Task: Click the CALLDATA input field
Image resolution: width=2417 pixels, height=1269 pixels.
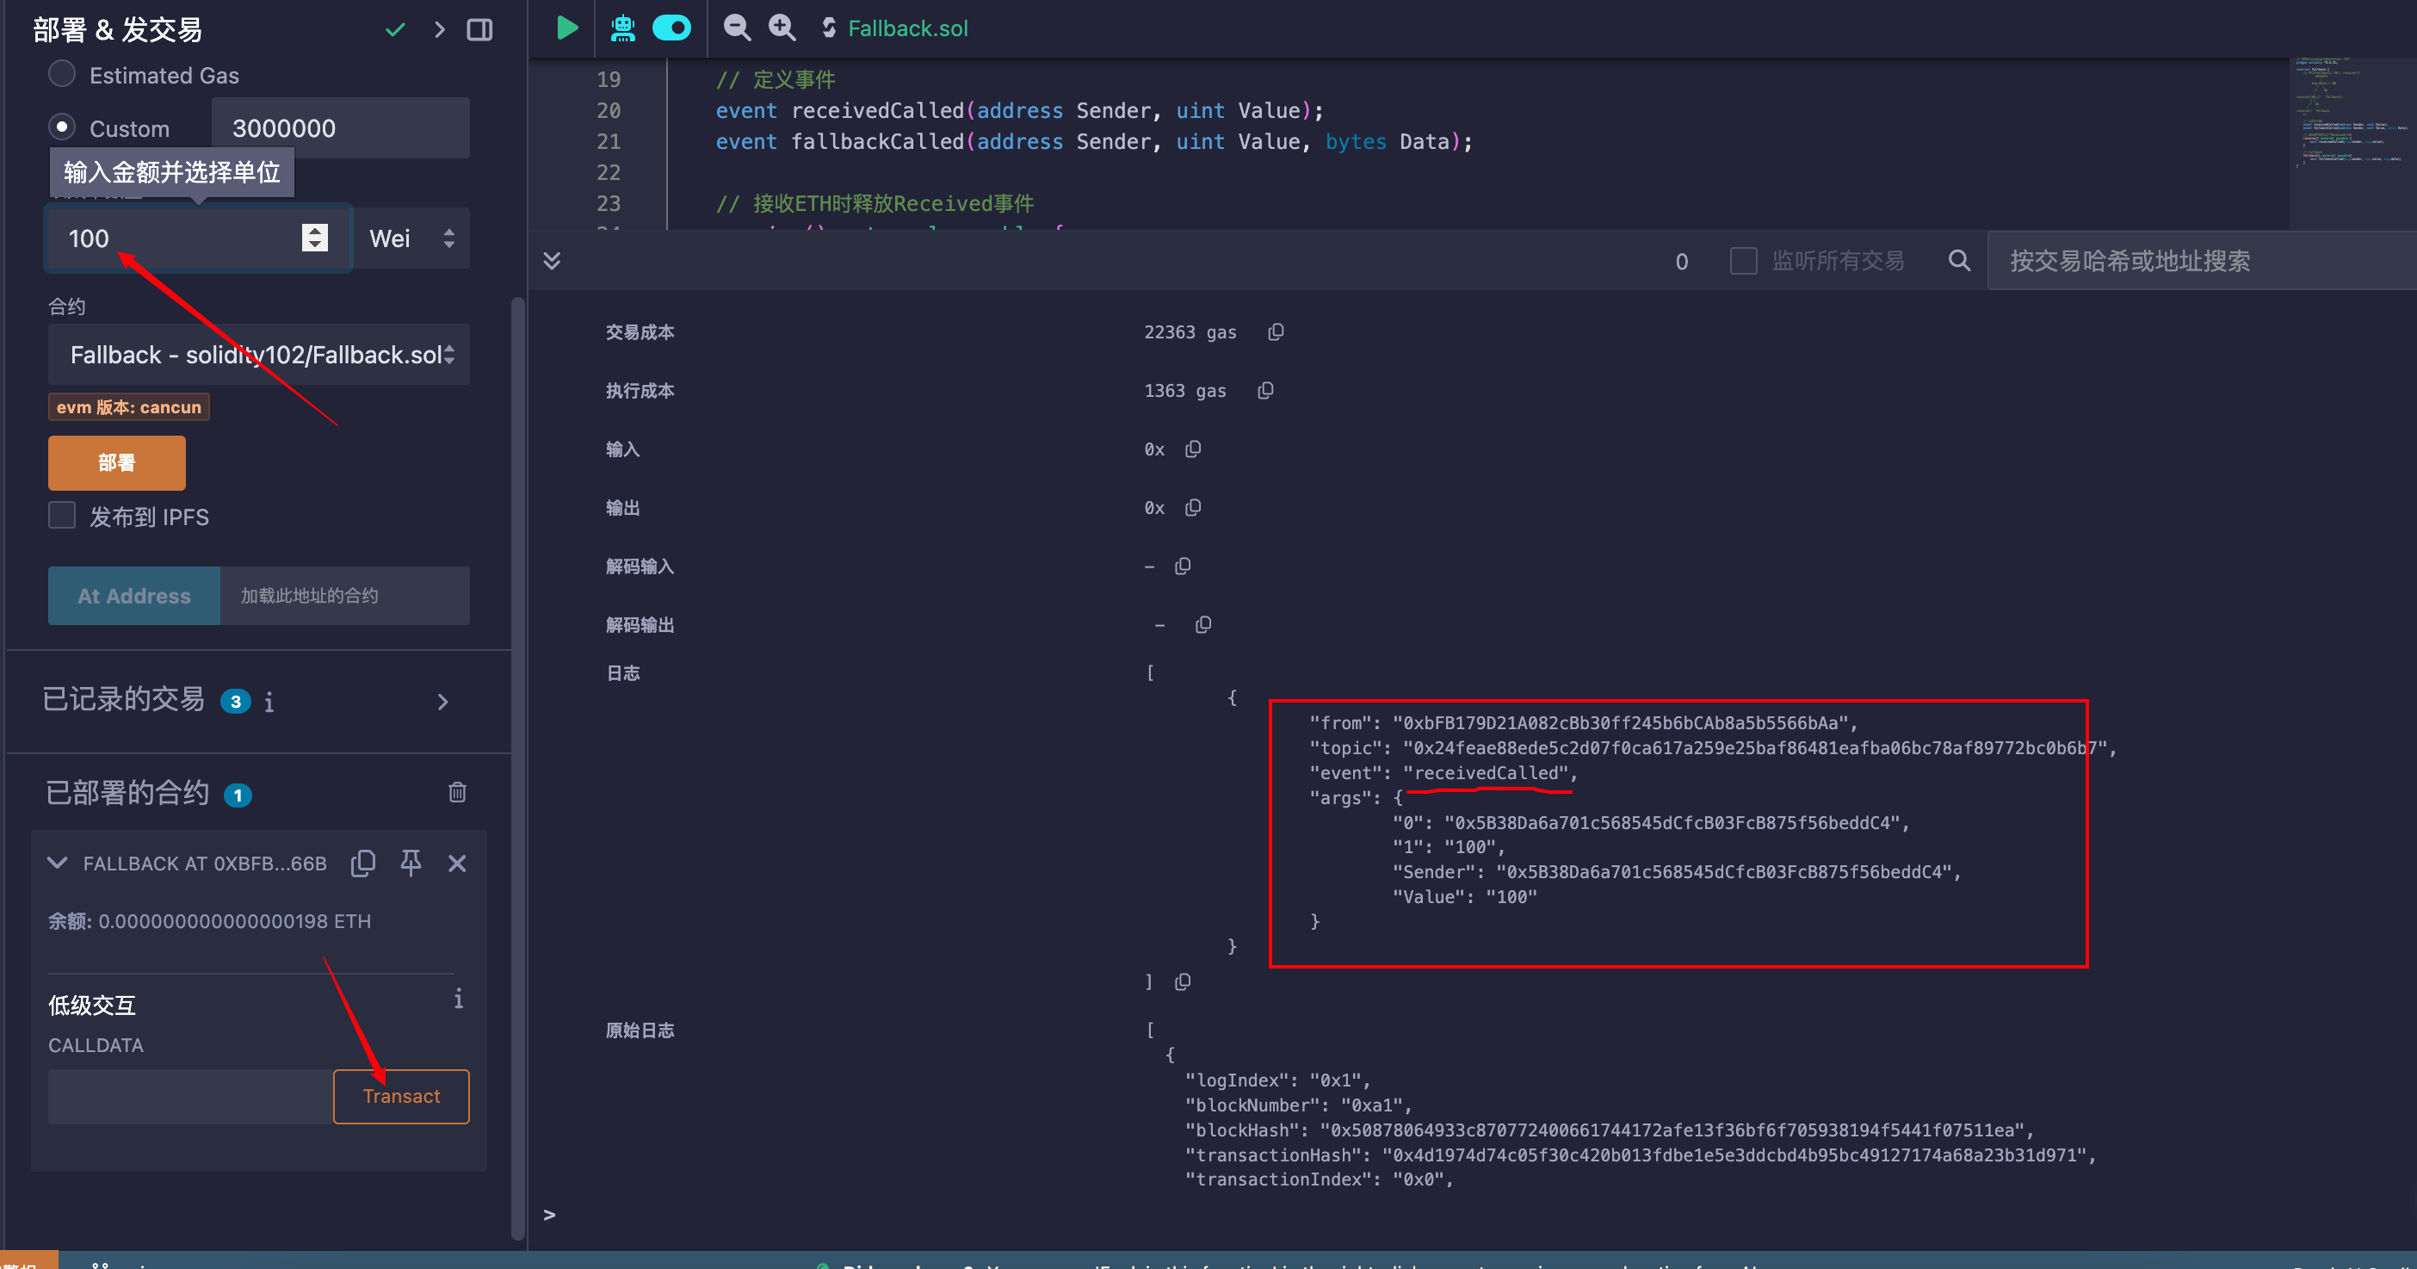Action: 190,1096
